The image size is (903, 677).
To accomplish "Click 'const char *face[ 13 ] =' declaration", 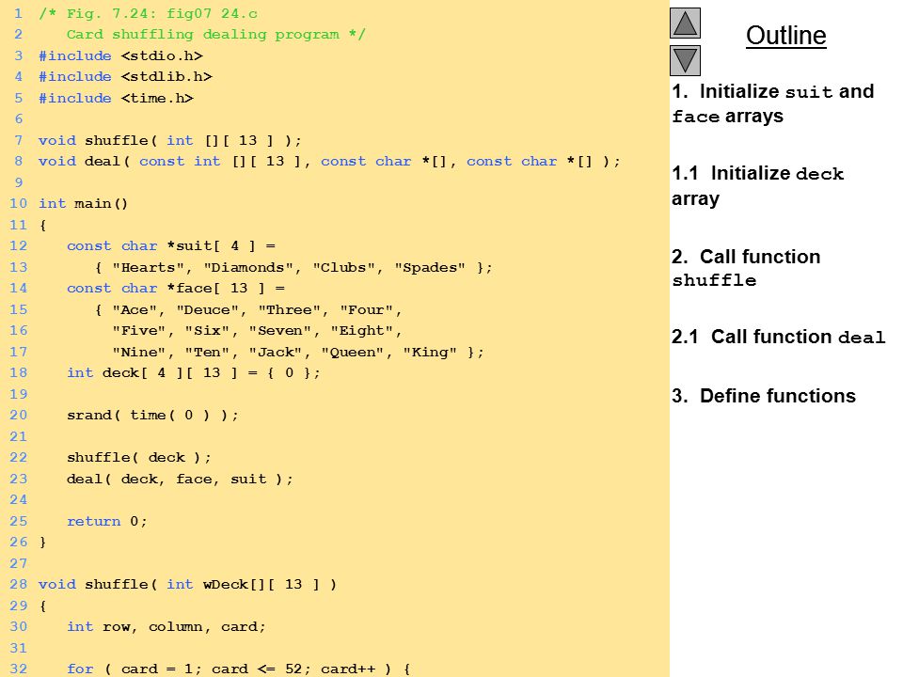I will (176, 289).
